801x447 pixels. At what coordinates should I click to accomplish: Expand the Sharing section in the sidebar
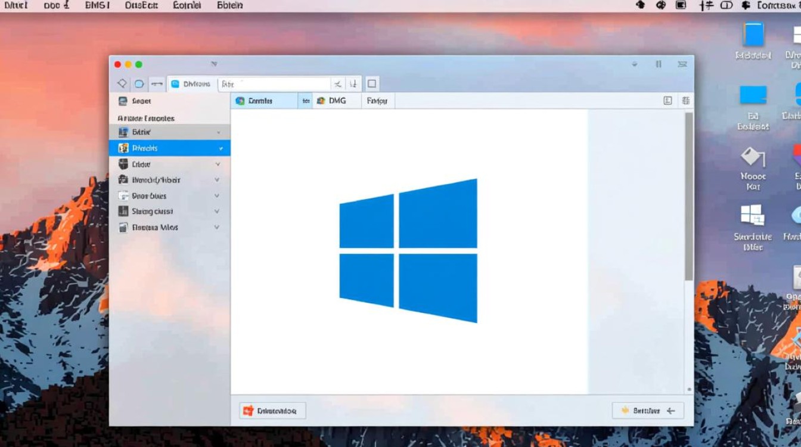tap(218, 211)
